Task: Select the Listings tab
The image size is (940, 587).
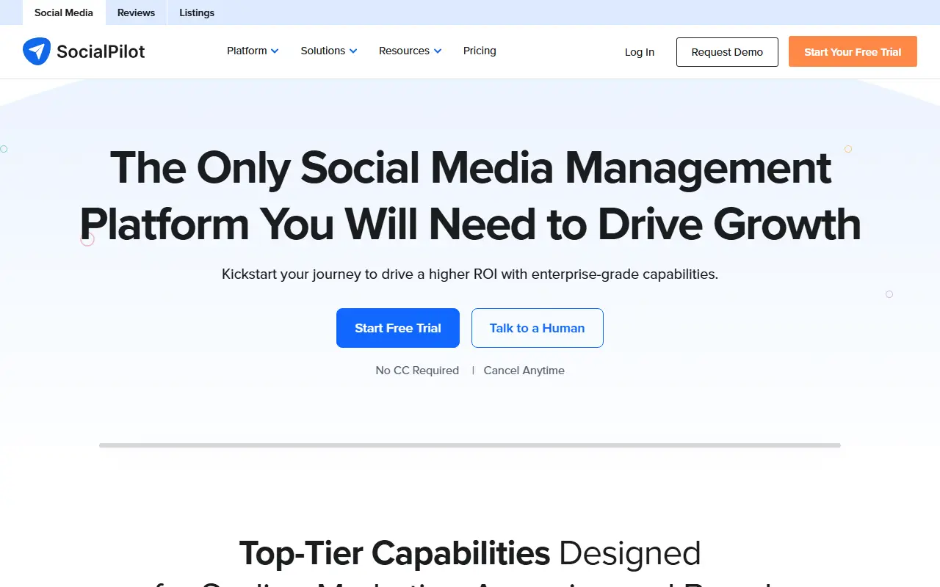Action: click(x=197, y=12)
